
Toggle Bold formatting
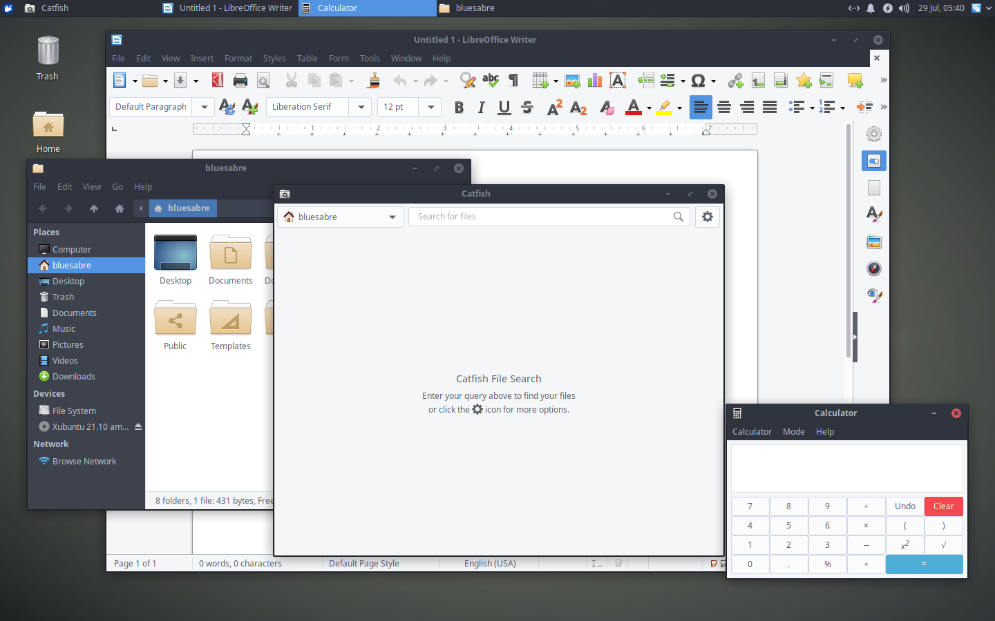pos(459,108)
